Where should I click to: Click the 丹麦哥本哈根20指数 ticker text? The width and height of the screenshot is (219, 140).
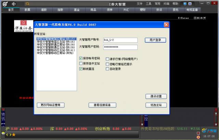point(157,129)
